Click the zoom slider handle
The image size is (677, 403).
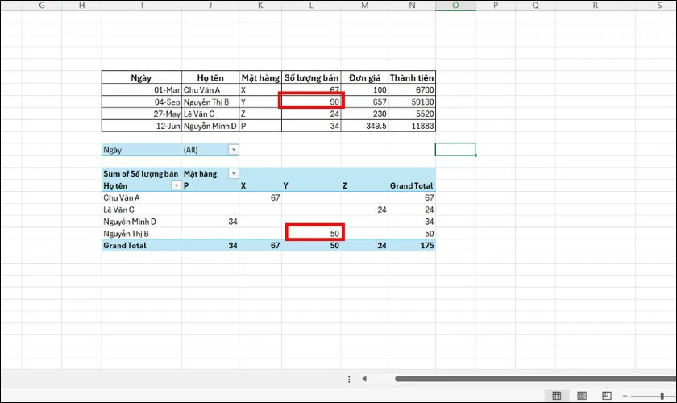coord(662,396)
